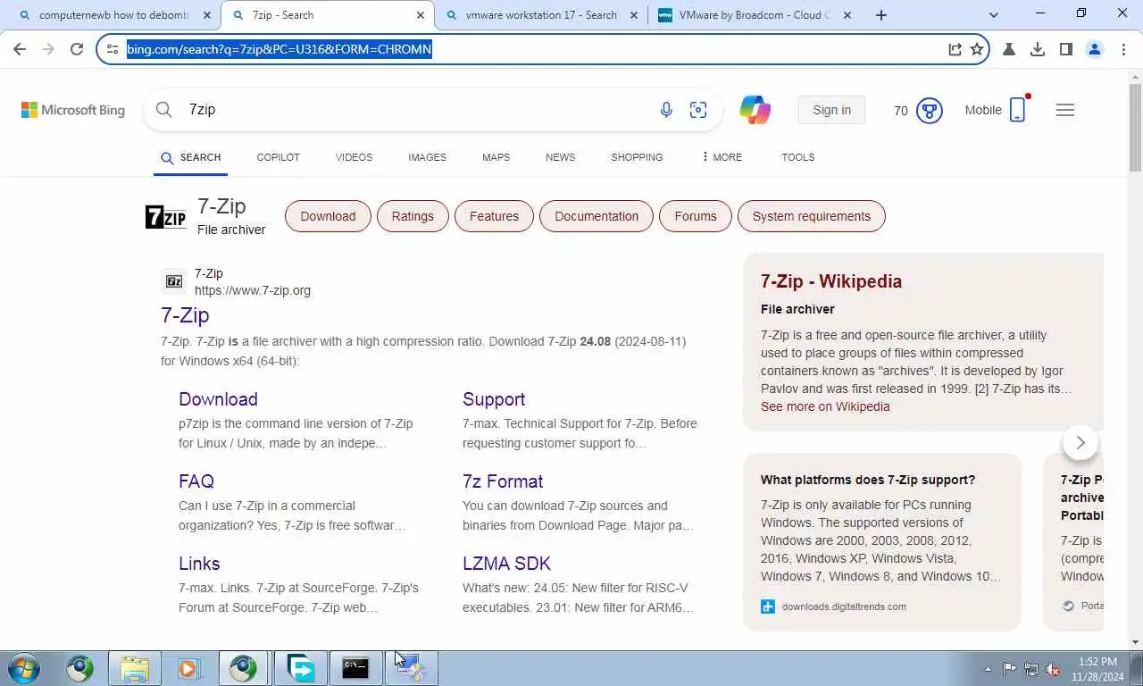
Task: Click the page vertical scrollbar thumb
Action: click(1135, 127)
